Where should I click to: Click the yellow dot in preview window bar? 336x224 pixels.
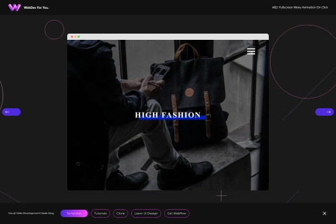point(75,37)
